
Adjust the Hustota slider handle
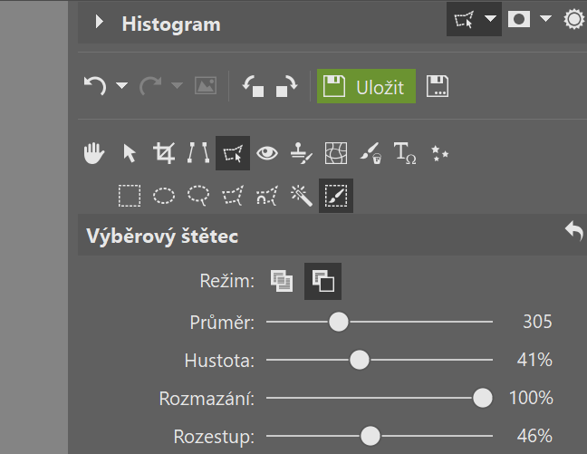(360, 360)
